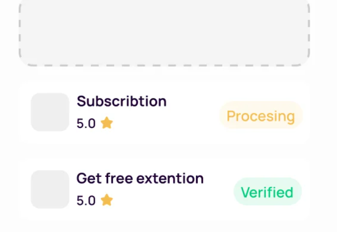
Task: Click the gold star rating control for Subscribtion
Action: click(x=107, y=123)
